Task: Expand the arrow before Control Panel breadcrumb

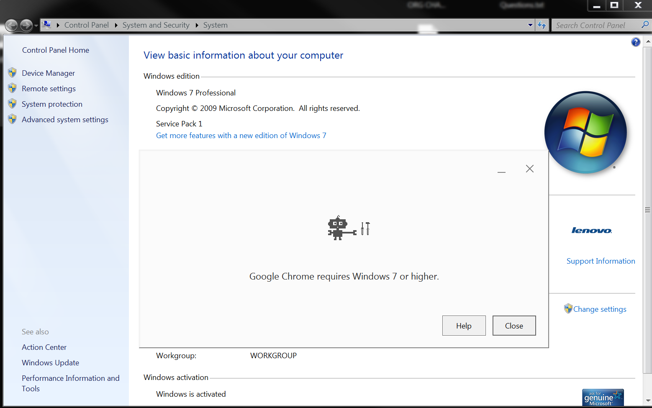Action: coord(58,25)
